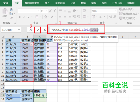Click cell A15 showing 10001

tap(13, 95)
